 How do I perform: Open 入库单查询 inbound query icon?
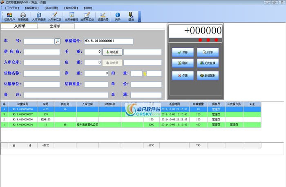tap(39, 16)
